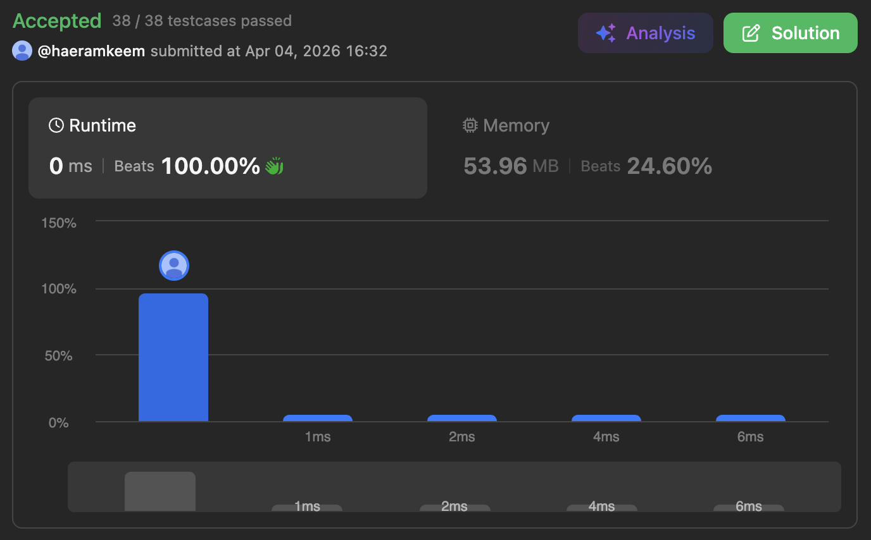871x540 pixels.
Task: Click the clock icon next to Runtime
Action: tap(56, 125)
